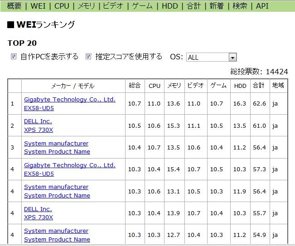Click System Product Name link in row with total 54.9
The height and width of the screenshot is (246, 295).
(x=57, y=239)
